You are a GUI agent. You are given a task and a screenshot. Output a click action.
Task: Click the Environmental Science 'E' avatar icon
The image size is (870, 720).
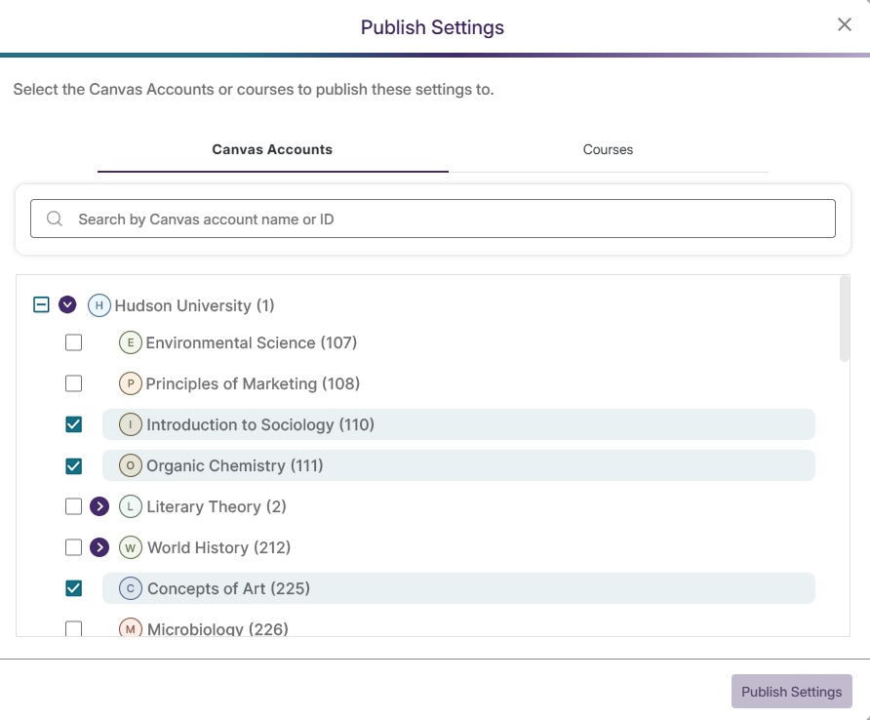[x=131, y=342]
